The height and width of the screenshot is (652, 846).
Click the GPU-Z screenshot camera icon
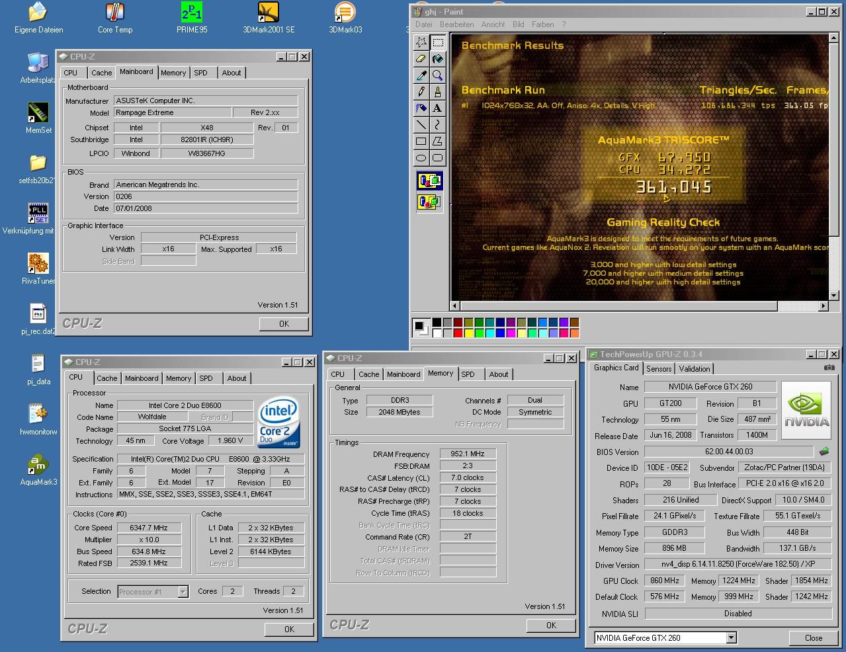coord(829,368)
